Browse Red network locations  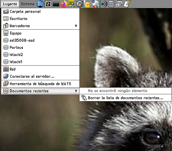click(40, 69)
